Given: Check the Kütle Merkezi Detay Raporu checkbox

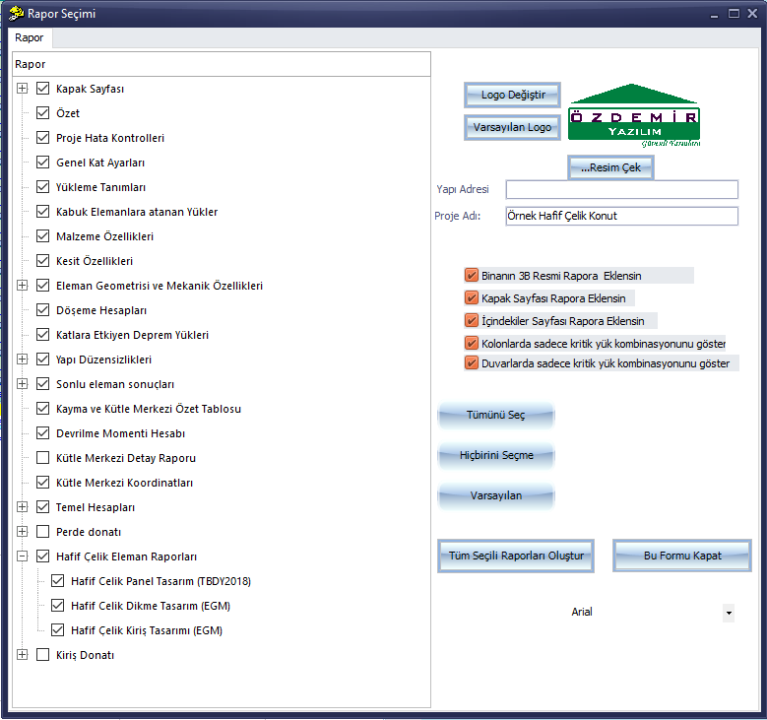Looking at the screenshot, I should click(x=43, y=458).
